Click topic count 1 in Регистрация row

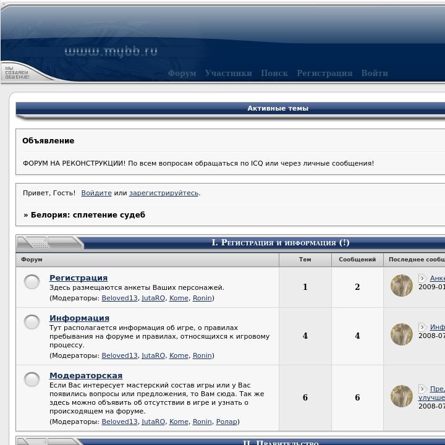coord(305,287)
